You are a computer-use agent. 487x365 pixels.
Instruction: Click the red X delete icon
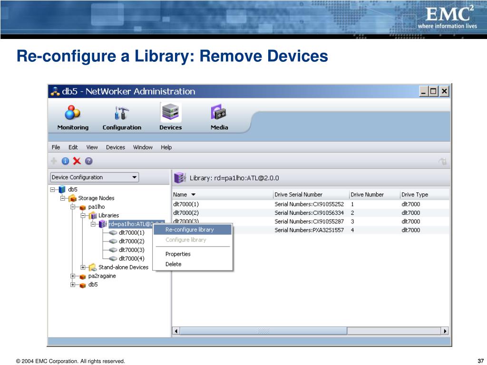[77, 161]
